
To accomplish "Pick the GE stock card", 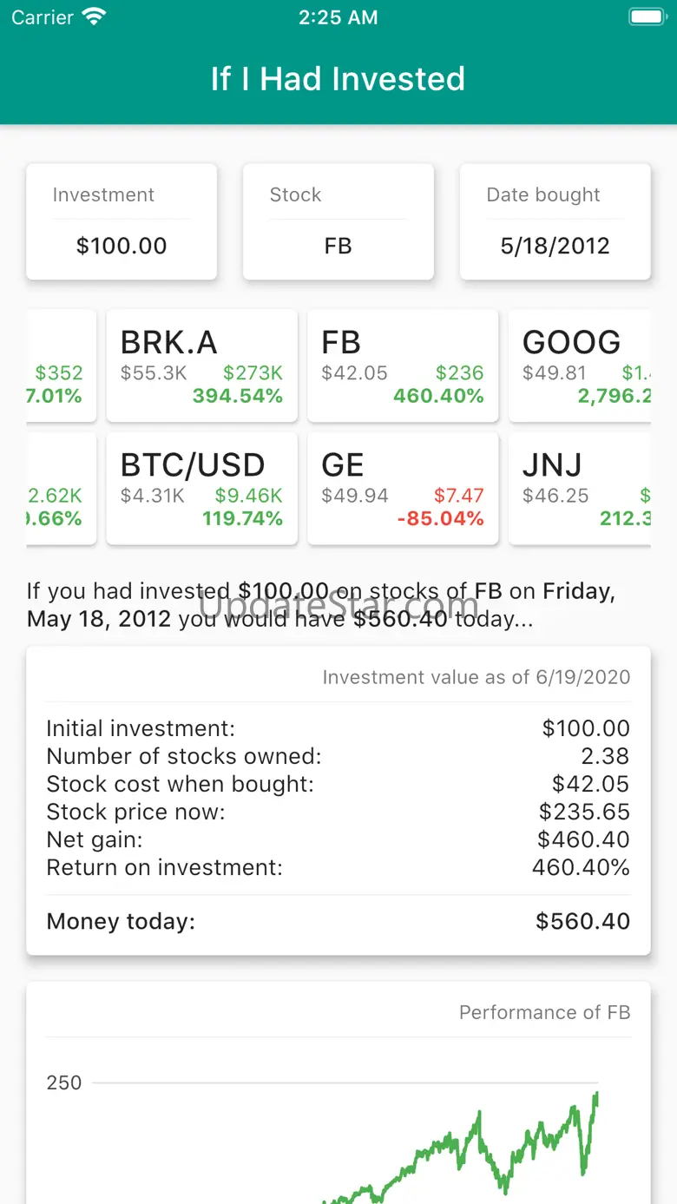I will pos(403,490).
